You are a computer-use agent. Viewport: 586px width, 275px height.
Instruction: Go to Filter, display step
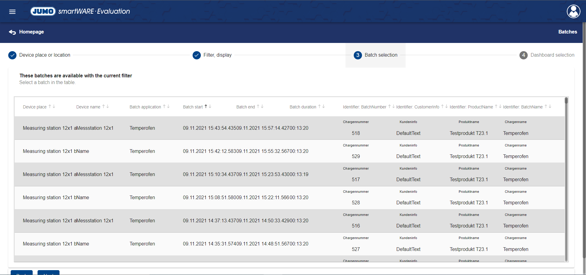point(212,55)
